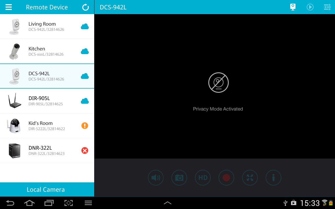335x209 pixels.
Task: Tap the DIR-905L cloud status icon
Action: pos(85,101)
